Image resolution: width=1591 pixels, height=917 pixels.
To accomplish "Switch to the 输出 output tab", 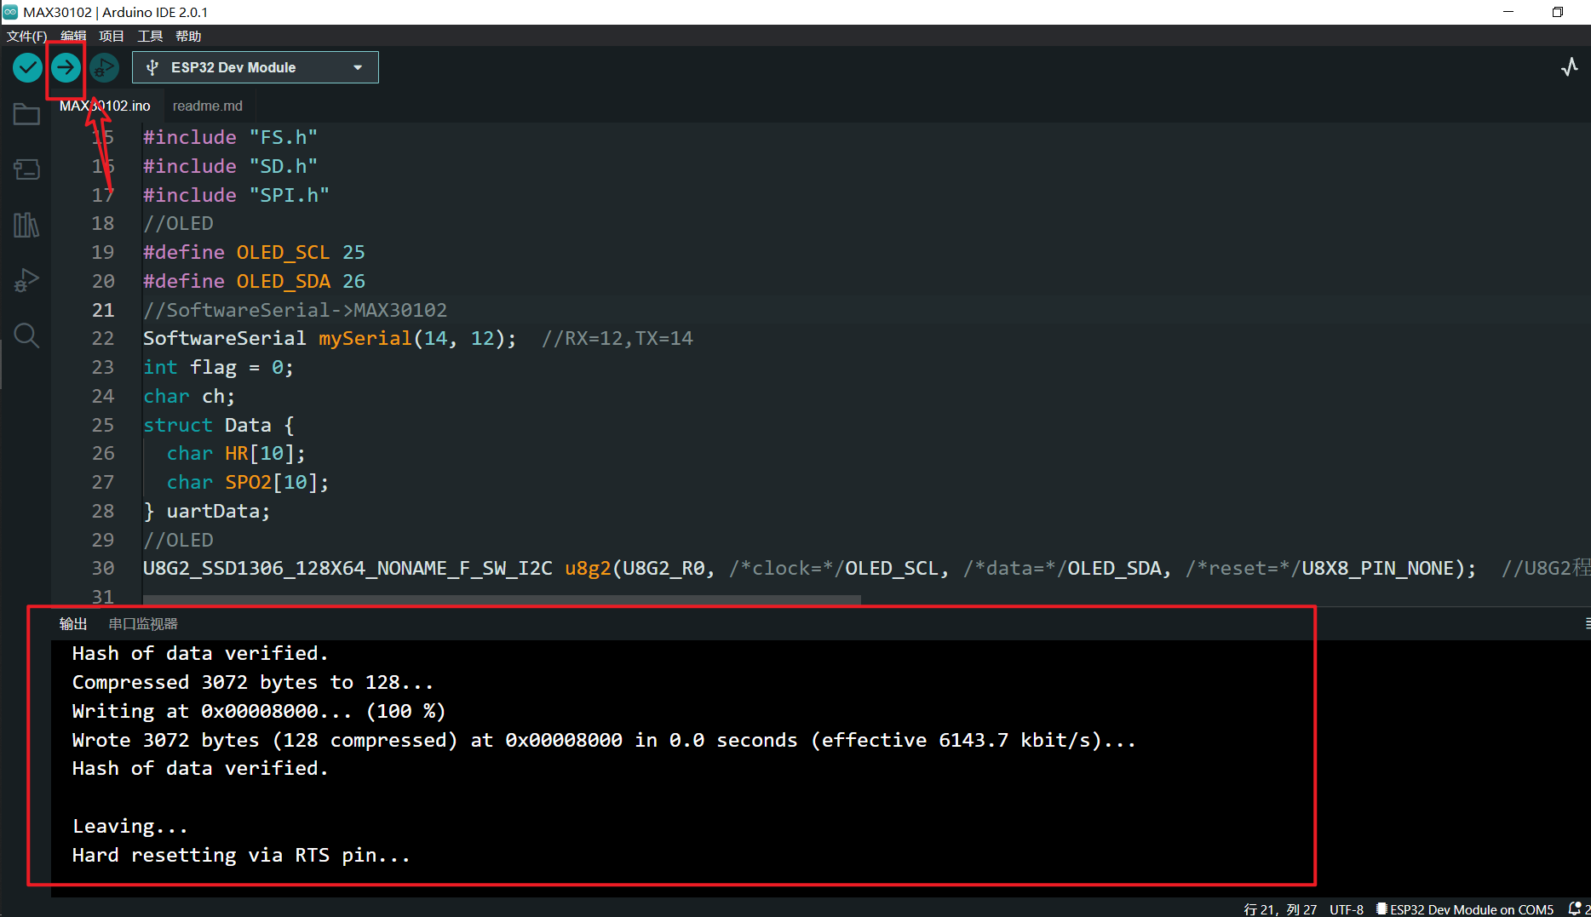I will tap(73, 623).
